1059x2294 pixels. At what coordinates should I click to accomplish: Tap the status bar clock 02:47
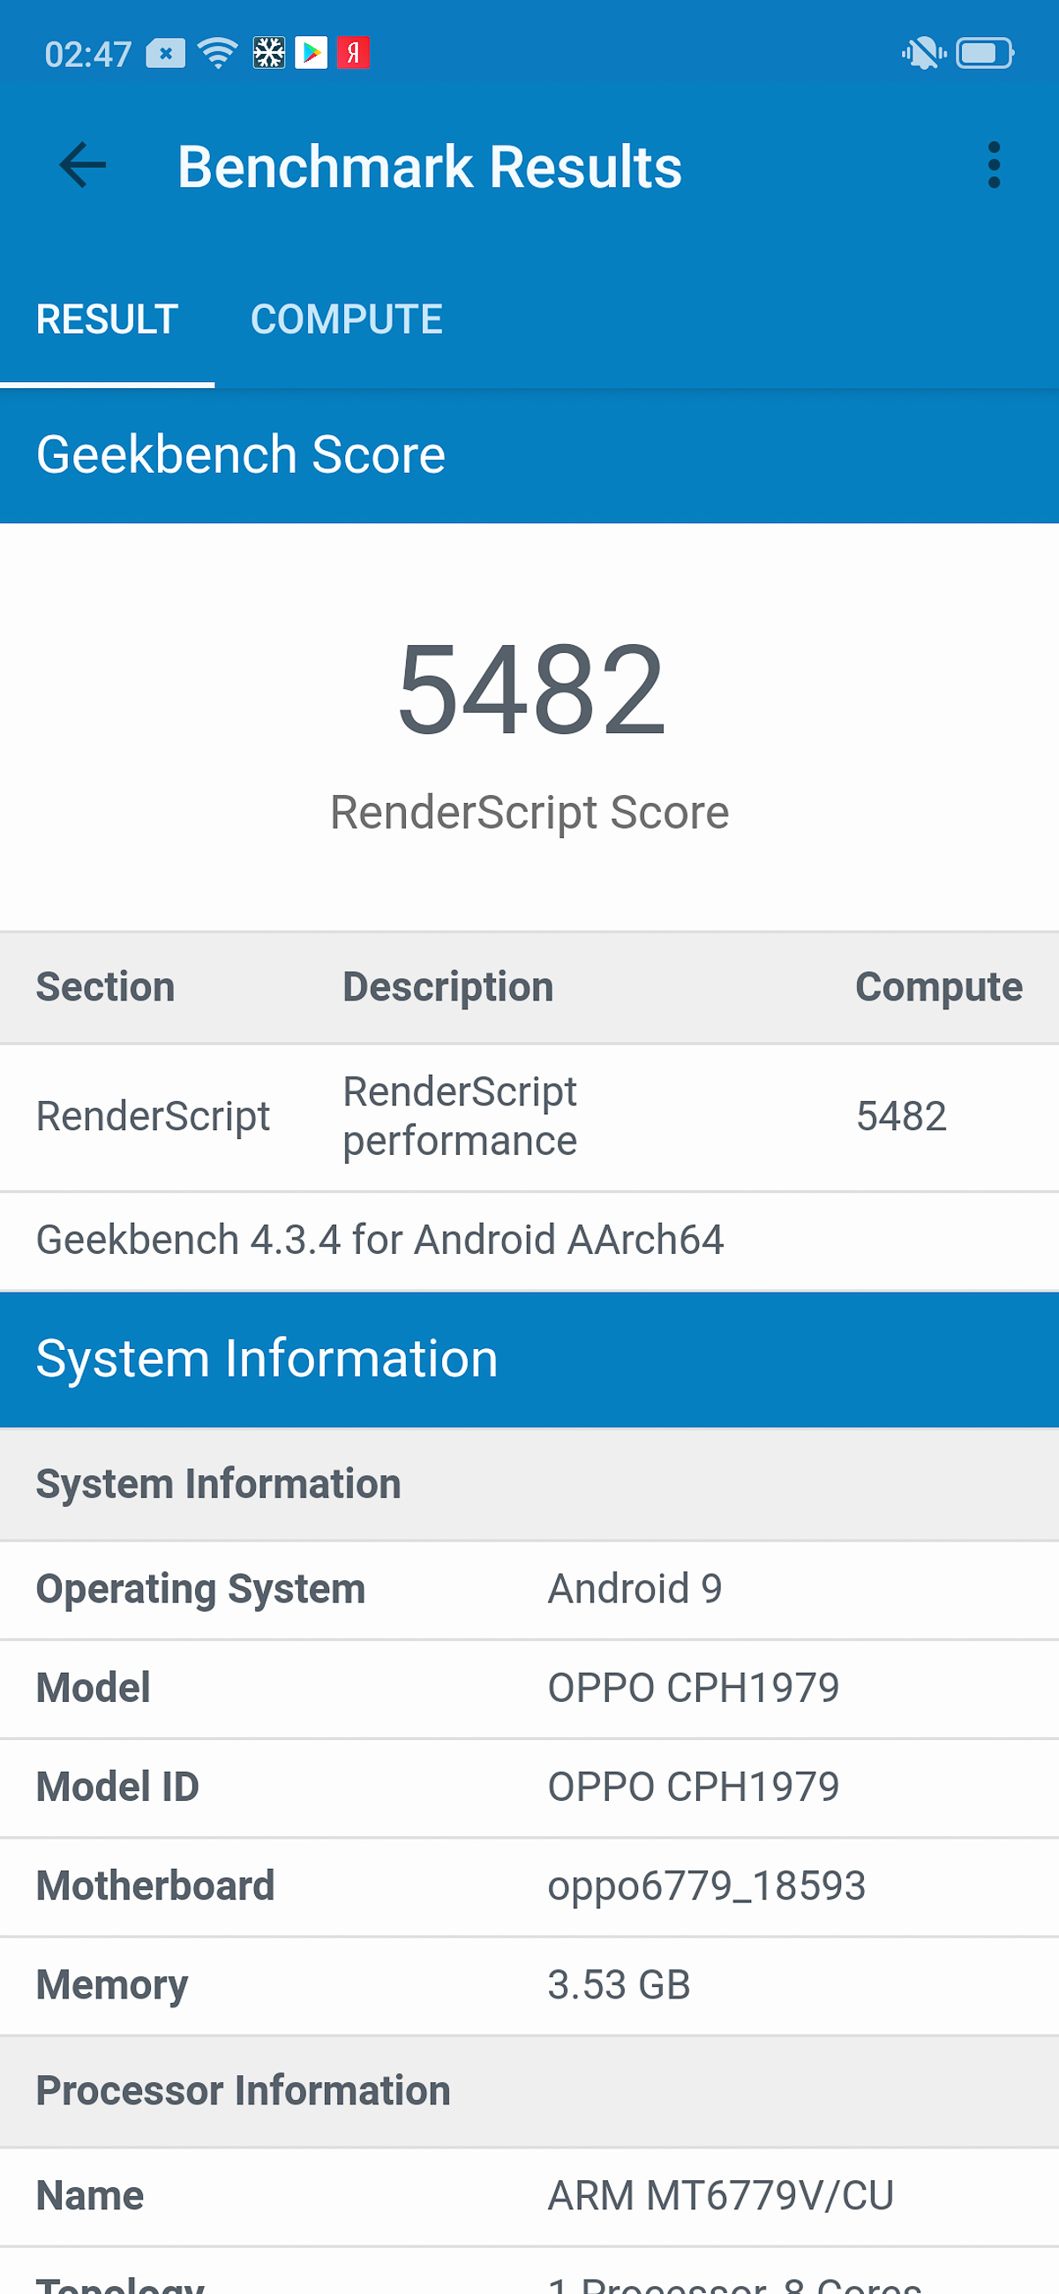tap(88, 55)
